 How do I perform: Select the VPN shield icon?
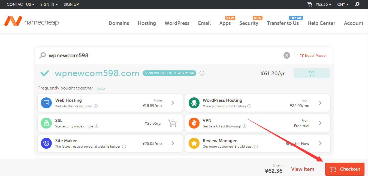click(x=194, y=123)
